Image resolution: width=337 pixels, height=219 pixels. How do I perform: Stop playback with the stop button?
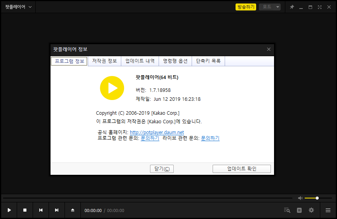tap(25, 210)
